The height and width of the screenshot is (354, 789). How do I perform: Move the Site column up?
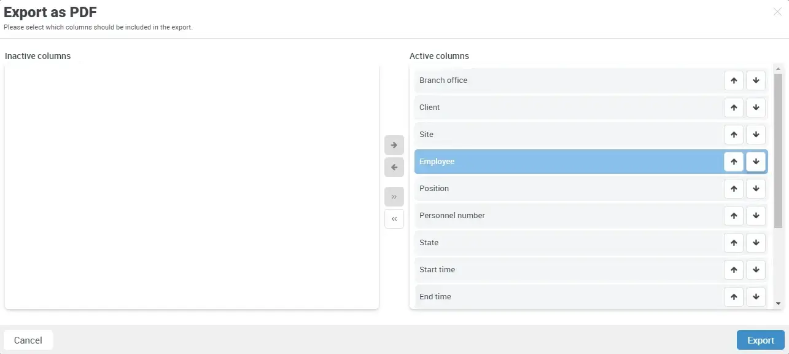734,135
